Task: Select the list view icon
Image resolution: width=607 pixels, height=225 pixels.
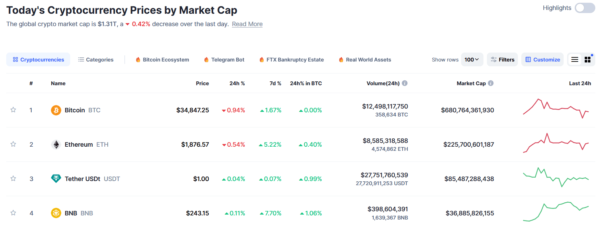Action: pos(574,59)
